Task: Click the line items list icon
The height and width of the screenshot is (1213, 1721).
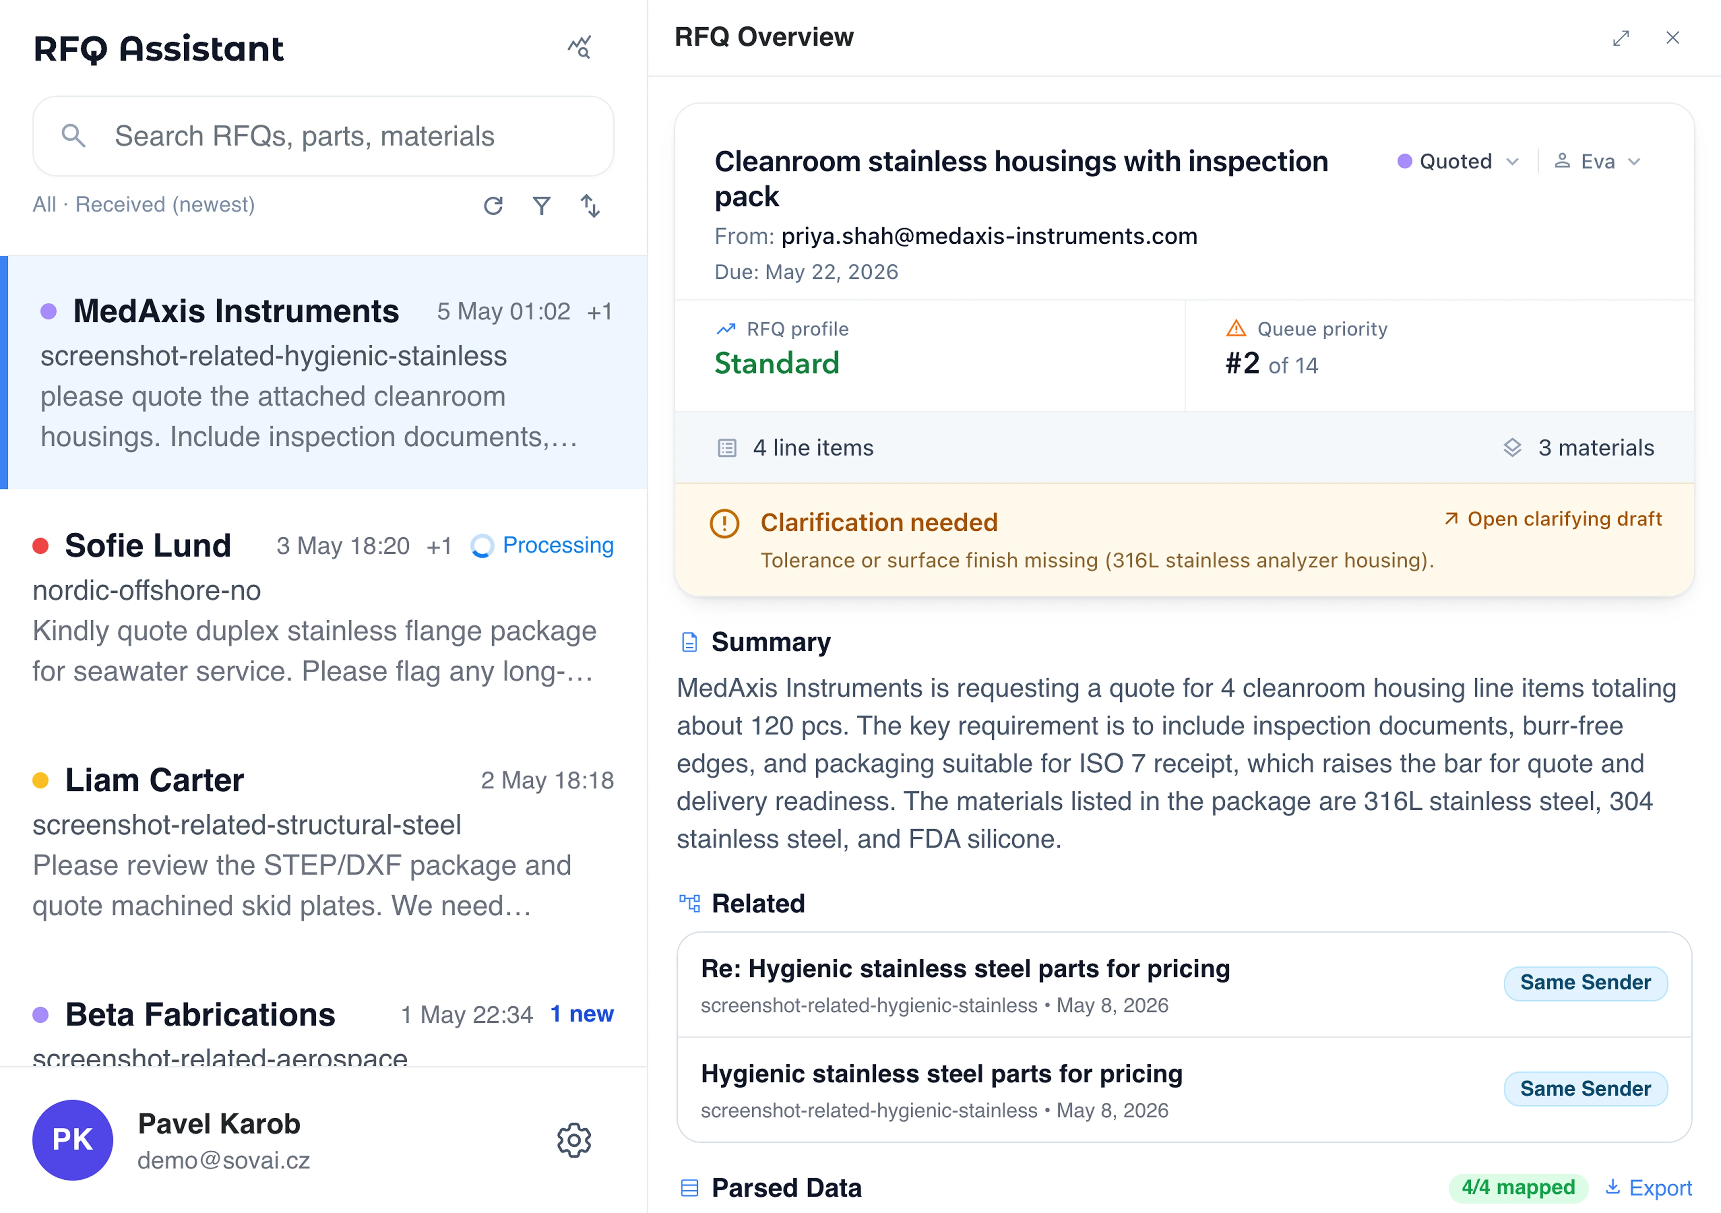Action: (726, 448)
